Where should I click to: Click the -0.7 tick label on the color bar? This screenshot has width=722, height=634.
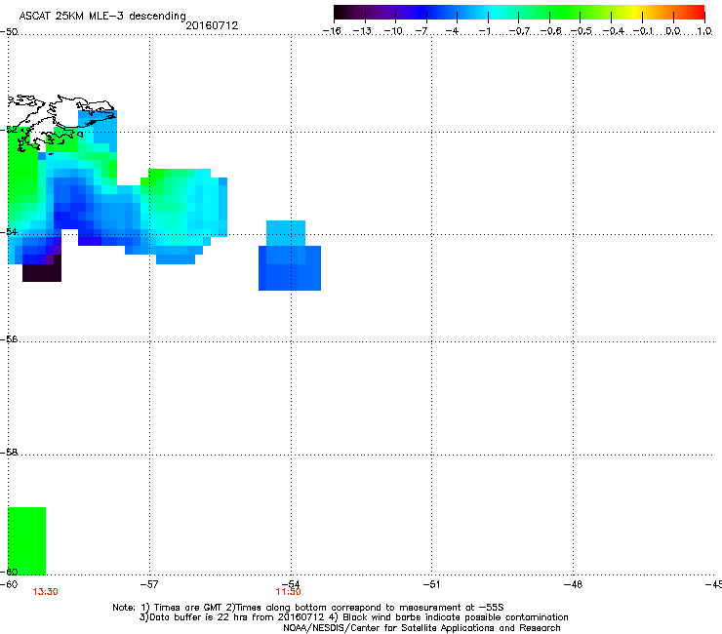[519, 31]
